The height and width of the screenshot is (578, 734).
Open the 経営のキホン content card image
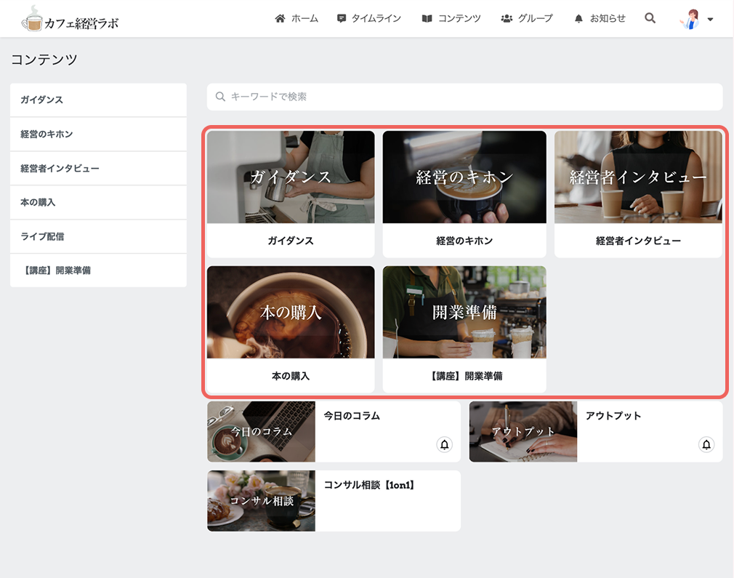tap(464, 177)
